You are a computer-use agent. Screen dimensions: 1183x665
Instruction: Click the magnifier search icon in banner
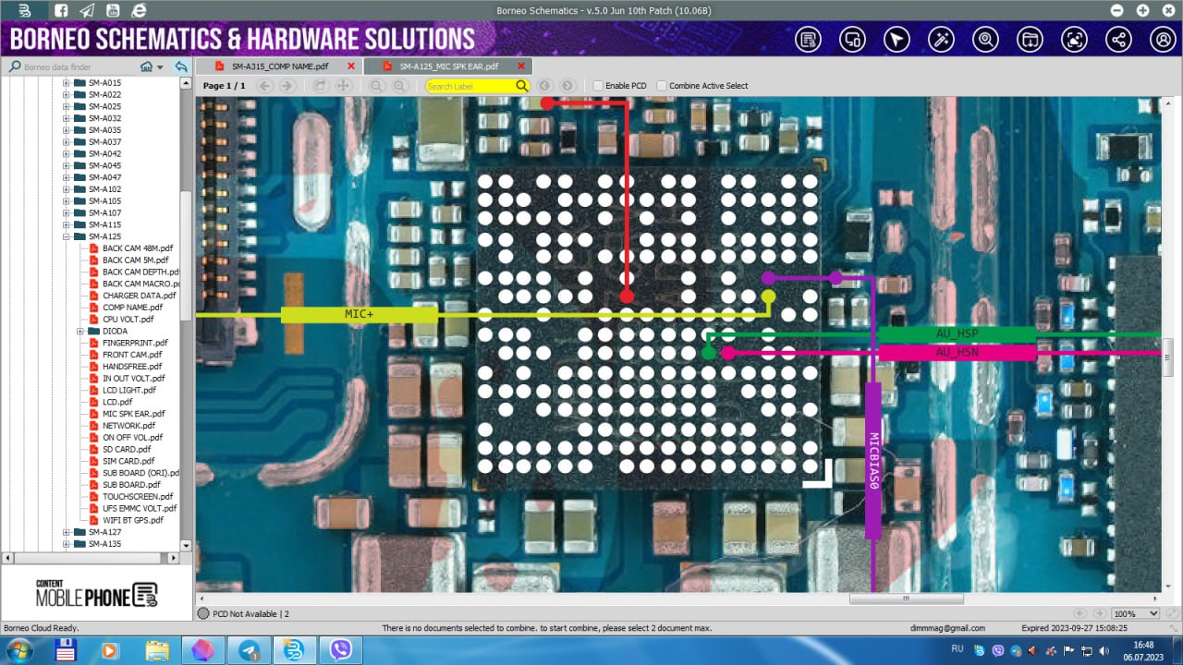985,40
